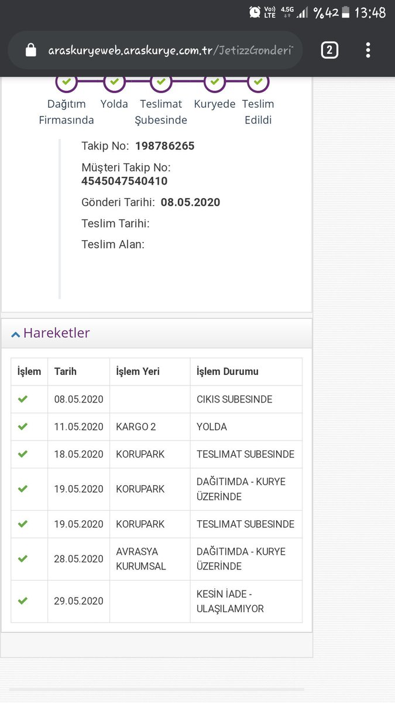Select the Kuryede progress step circle
This screenshot has height=703, width=395.
(x=215, y=81)
